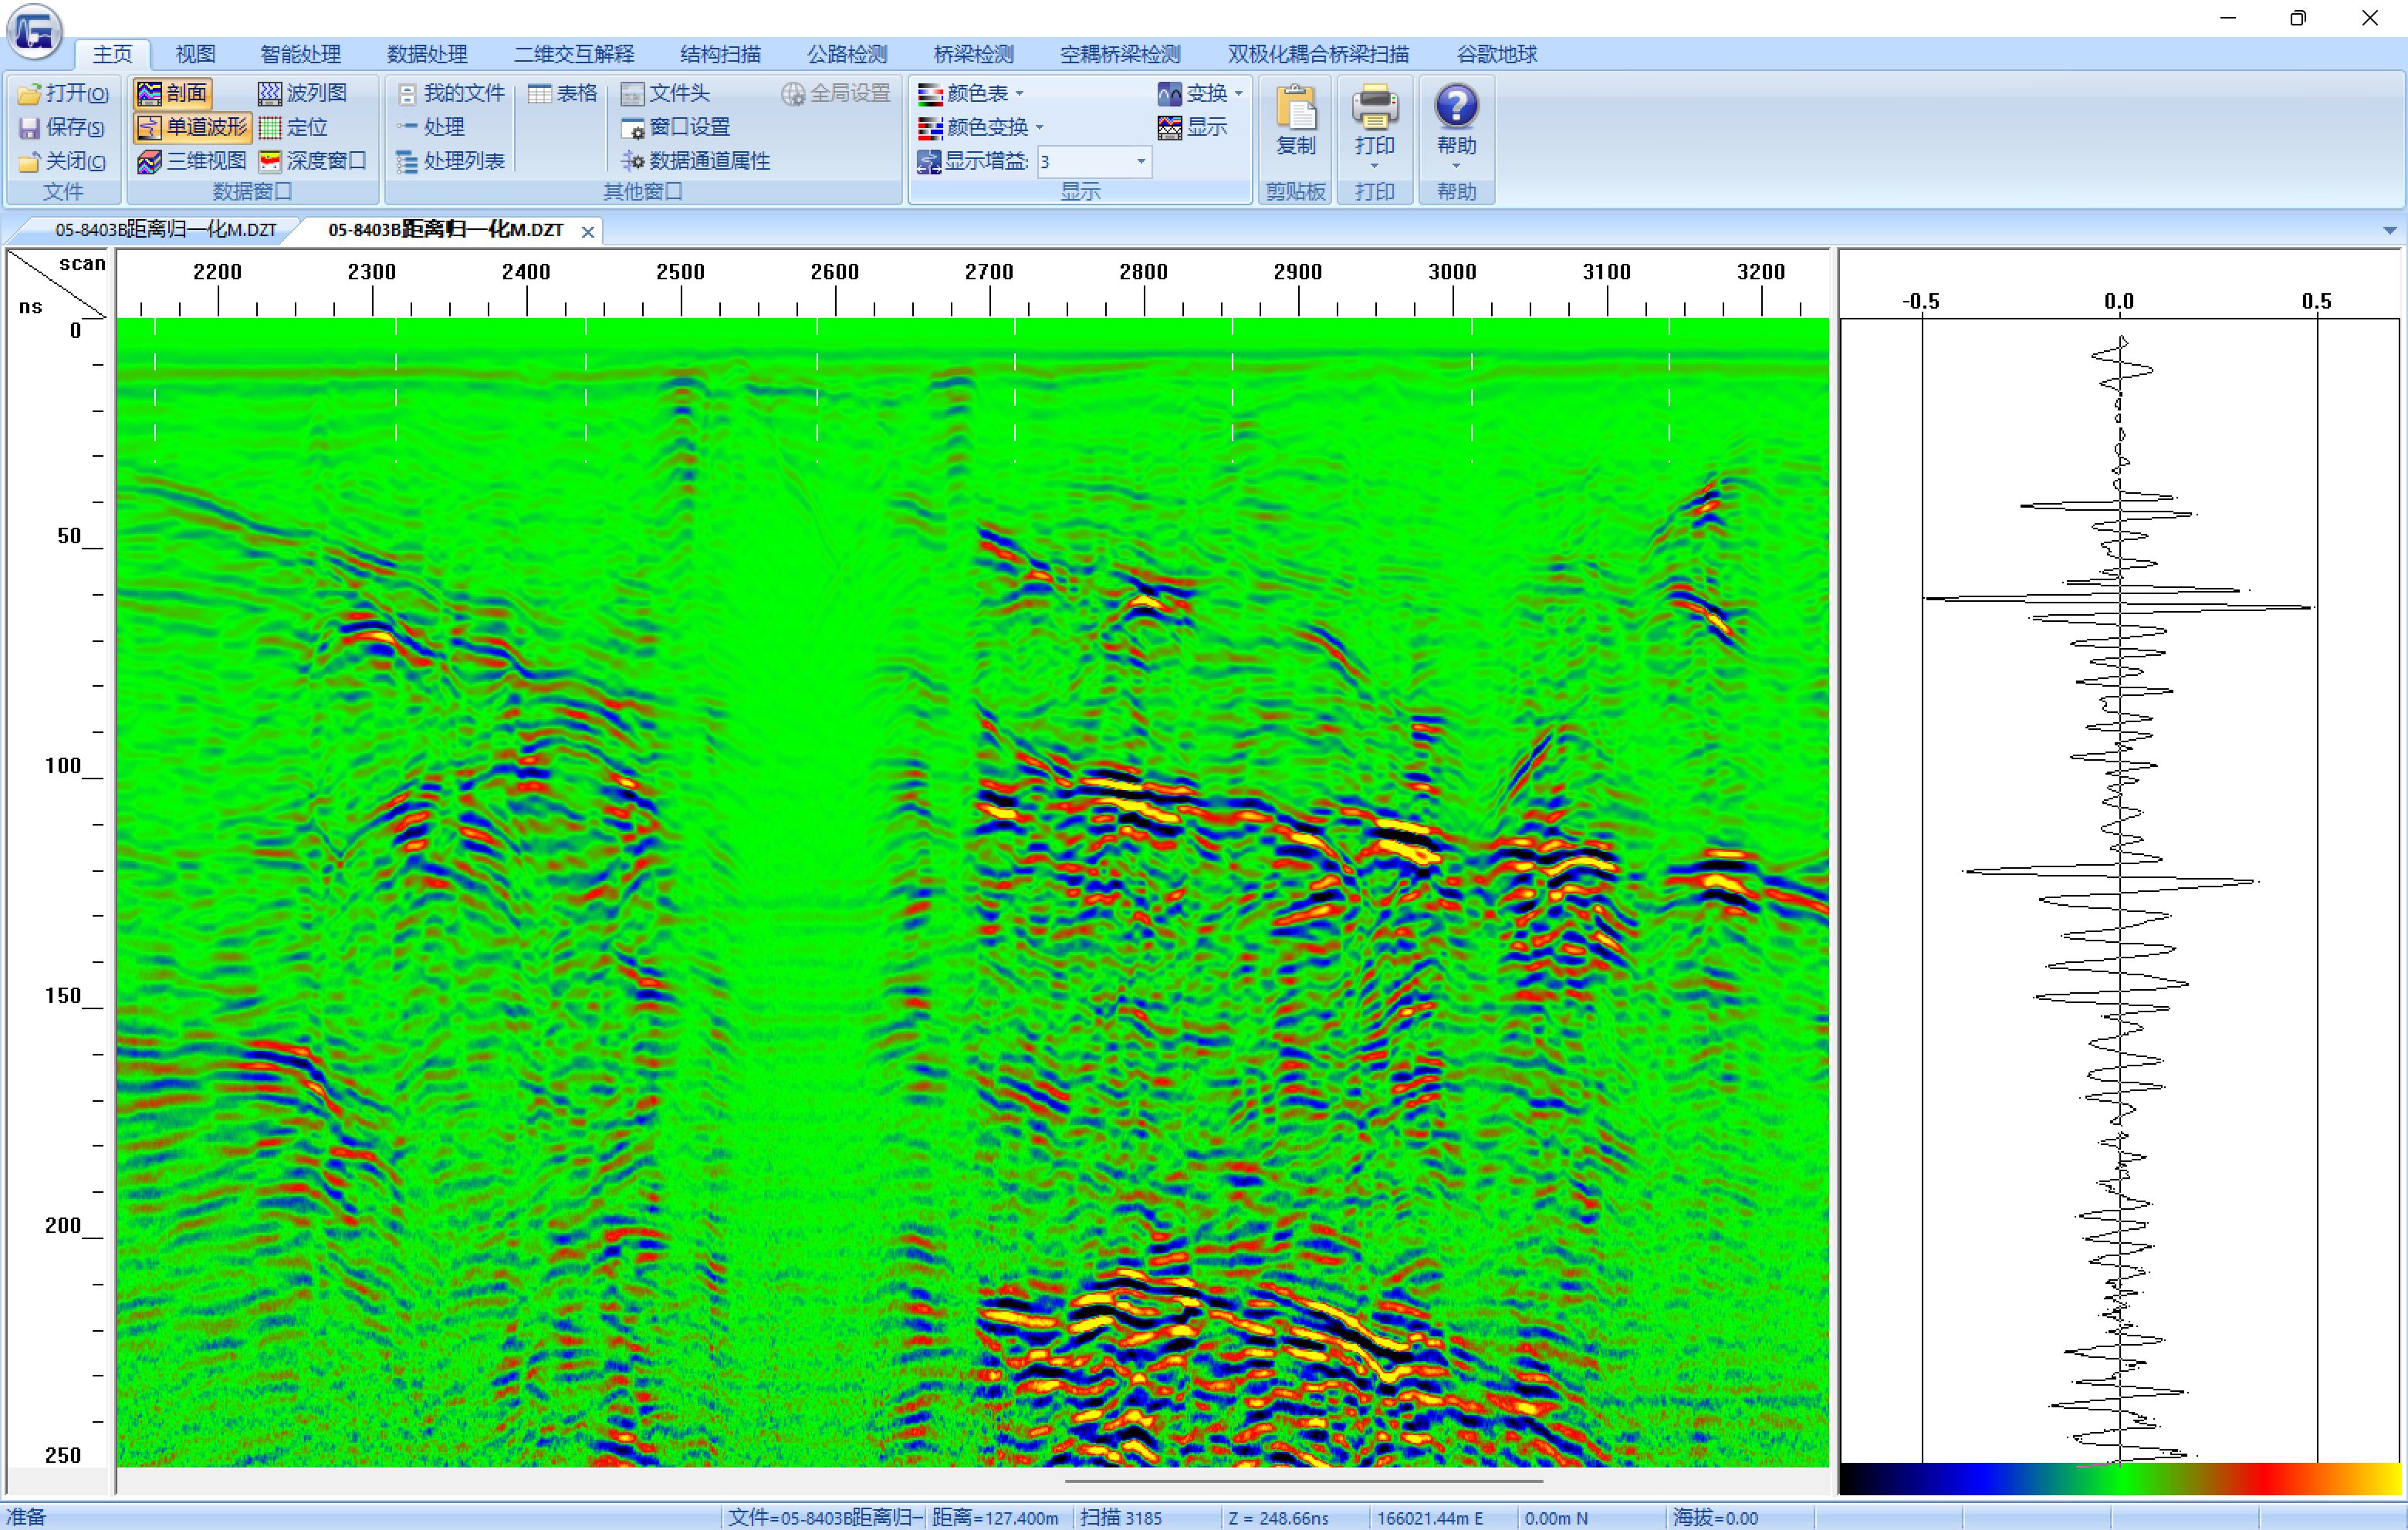Viewport: 2408px width, 1530px height.
Task: Click scan 2700 on the top ruler
Action: pyautogui.click(x=989, y=272)
